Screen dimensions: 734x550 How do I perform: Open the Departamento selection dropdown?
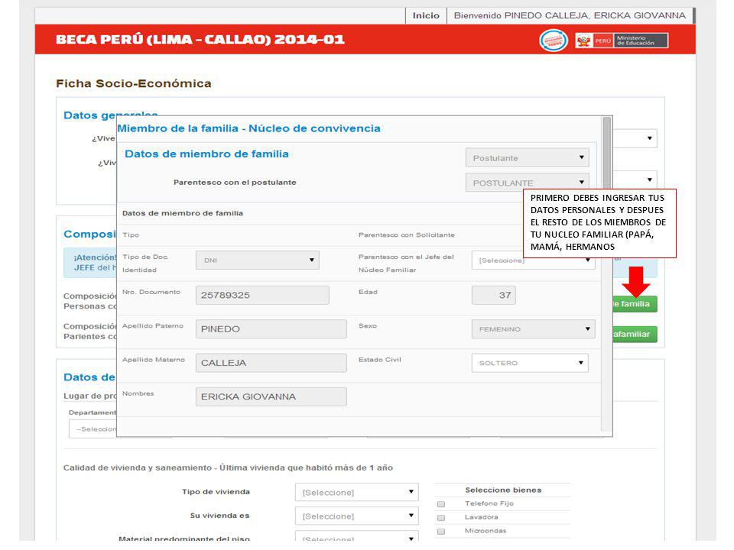tap(93, 429)
